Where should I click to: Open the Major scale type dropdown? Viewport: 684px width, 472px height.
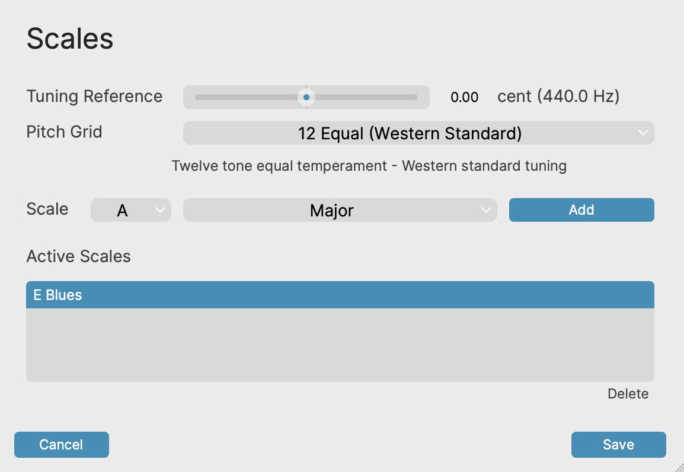point(332,210)
